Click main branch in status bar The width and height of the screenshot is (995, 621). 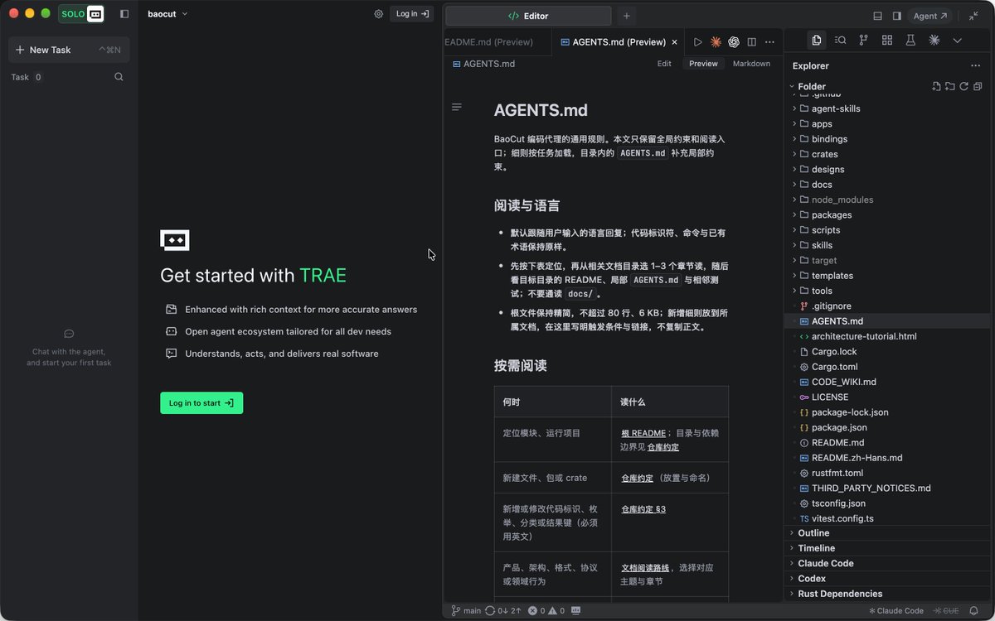pyautogui.click(x=466, y=611)
